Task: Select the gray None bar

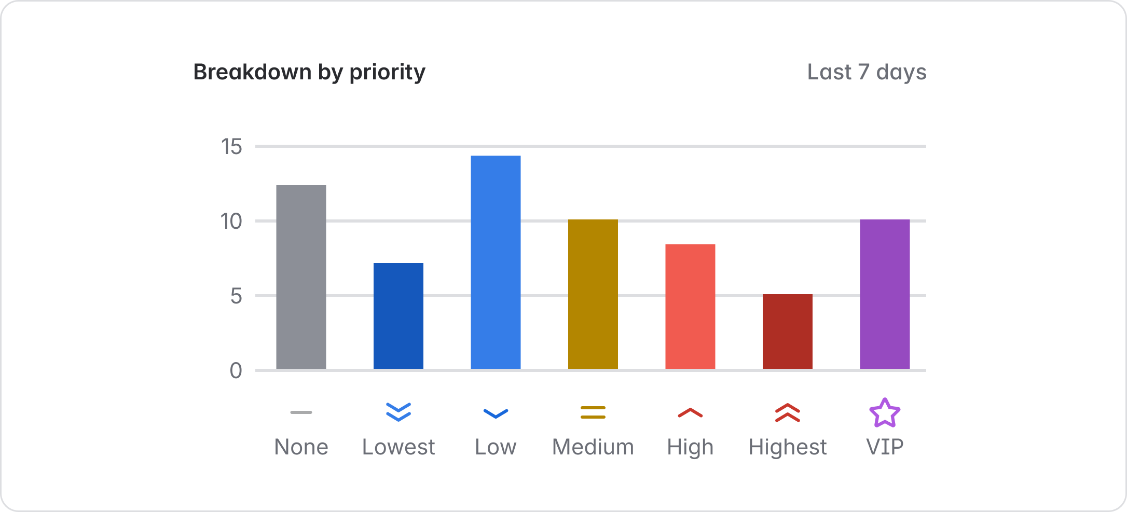Action: tap(301, 277)
